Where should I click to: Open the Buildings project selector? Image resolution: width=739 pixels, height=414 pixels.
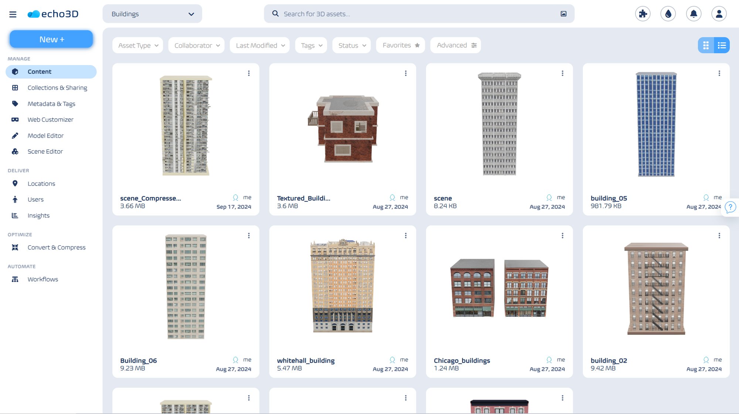(x=152, y=14)
